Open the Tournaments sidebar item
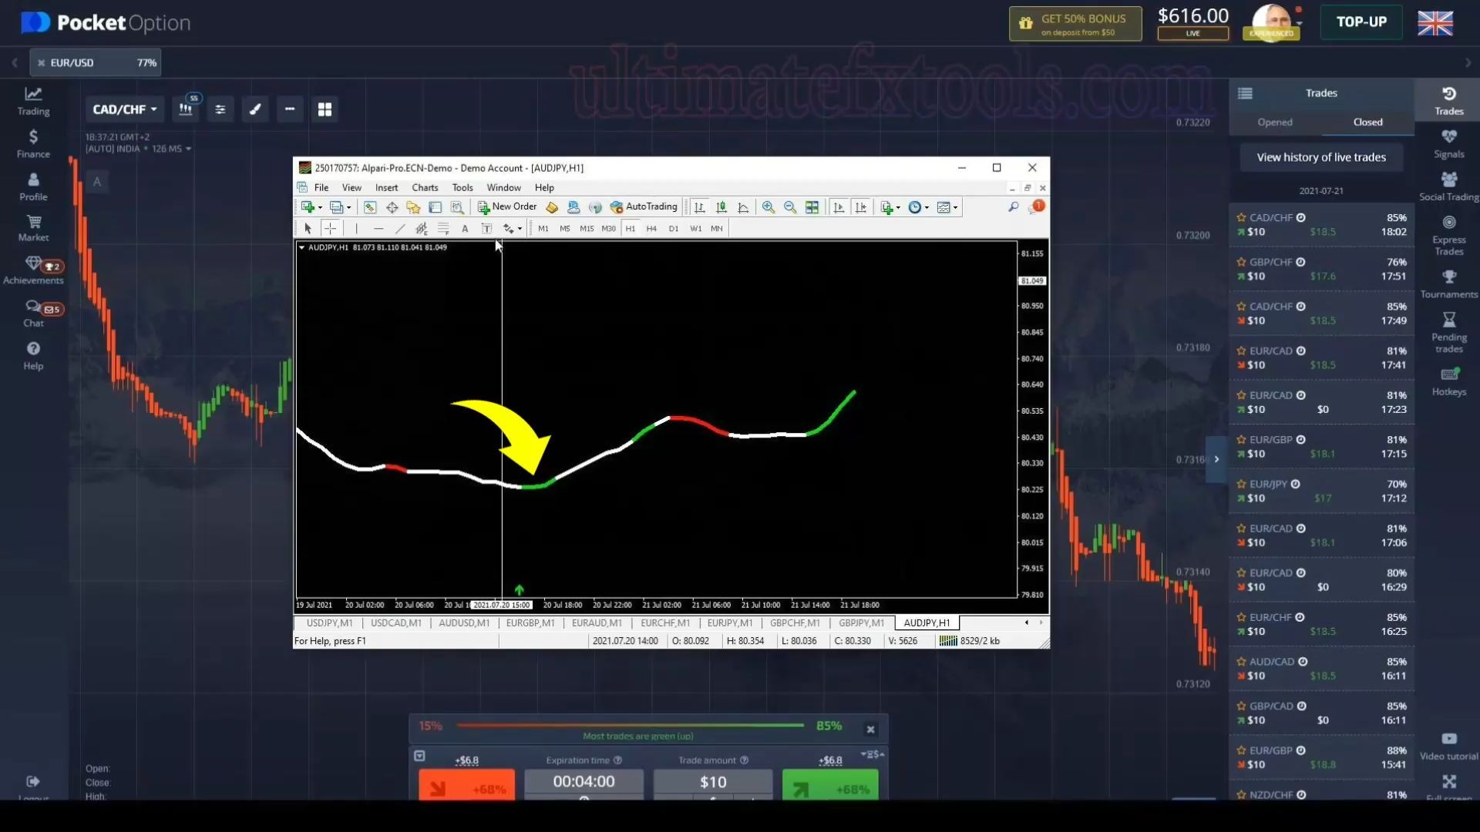Screen dimensions: 1480x832 point(1449,284)
